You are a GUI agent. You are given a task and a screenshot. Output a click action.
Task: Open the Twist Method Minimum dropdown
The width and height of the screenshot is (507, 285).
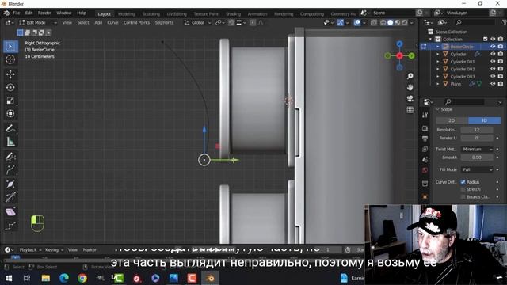tap(477, 150)
